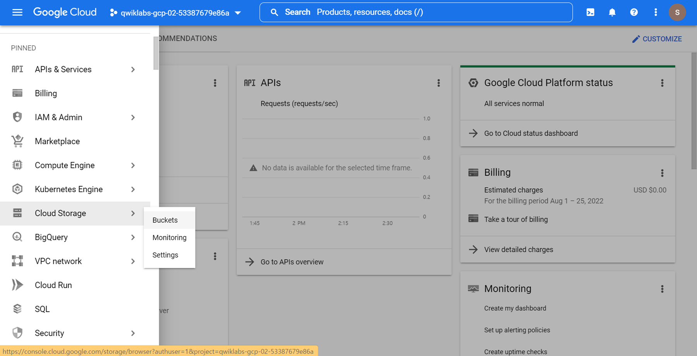Expand the BigQuery submenu arrow
697x356 pixels.
coord(133,237)
